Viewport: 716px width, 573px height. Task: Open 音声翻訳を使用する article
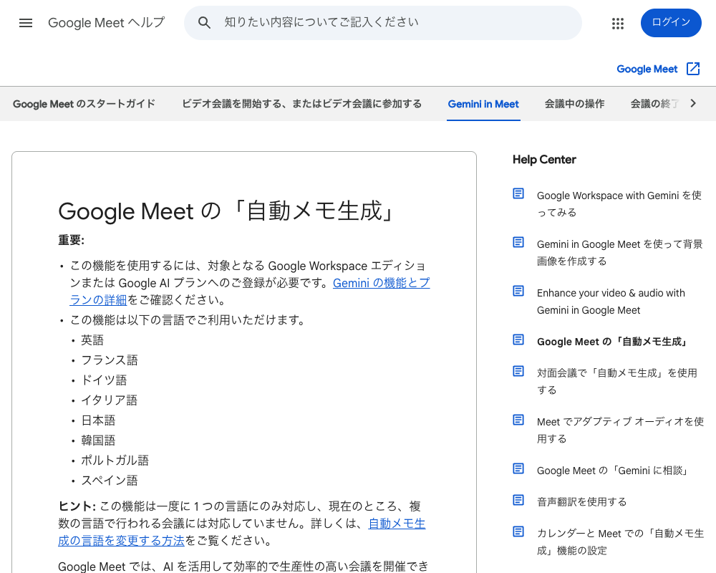tap(581, 501)
